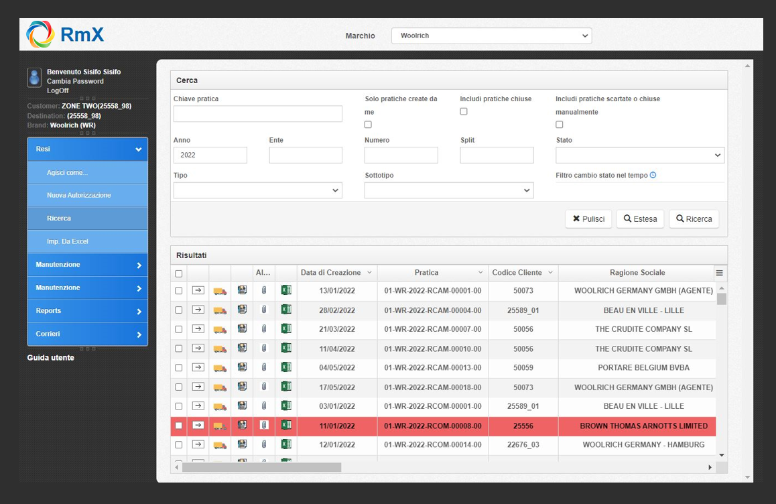The height and width of the screenshot is (504, 776).
Task: Open attachment paperclip on 11/04/2022 row
Action: pyautogui.click(x=264, y=349)
